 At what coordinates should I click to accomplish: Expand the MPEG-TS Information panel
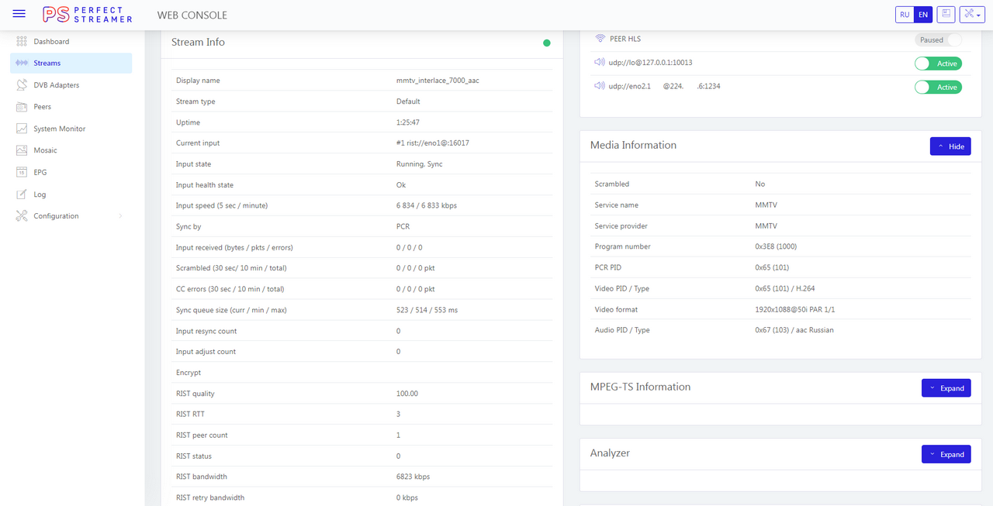click(x=946, y=388)
